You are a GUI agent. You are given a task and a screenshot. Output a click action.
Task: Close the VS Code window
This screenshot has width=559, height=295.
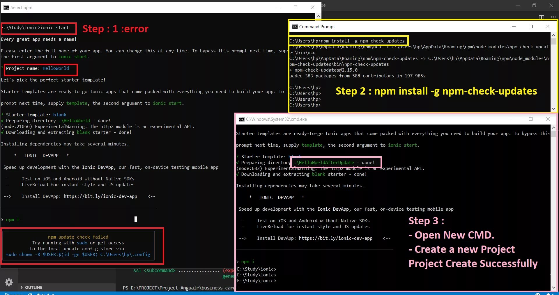(551, 5)
